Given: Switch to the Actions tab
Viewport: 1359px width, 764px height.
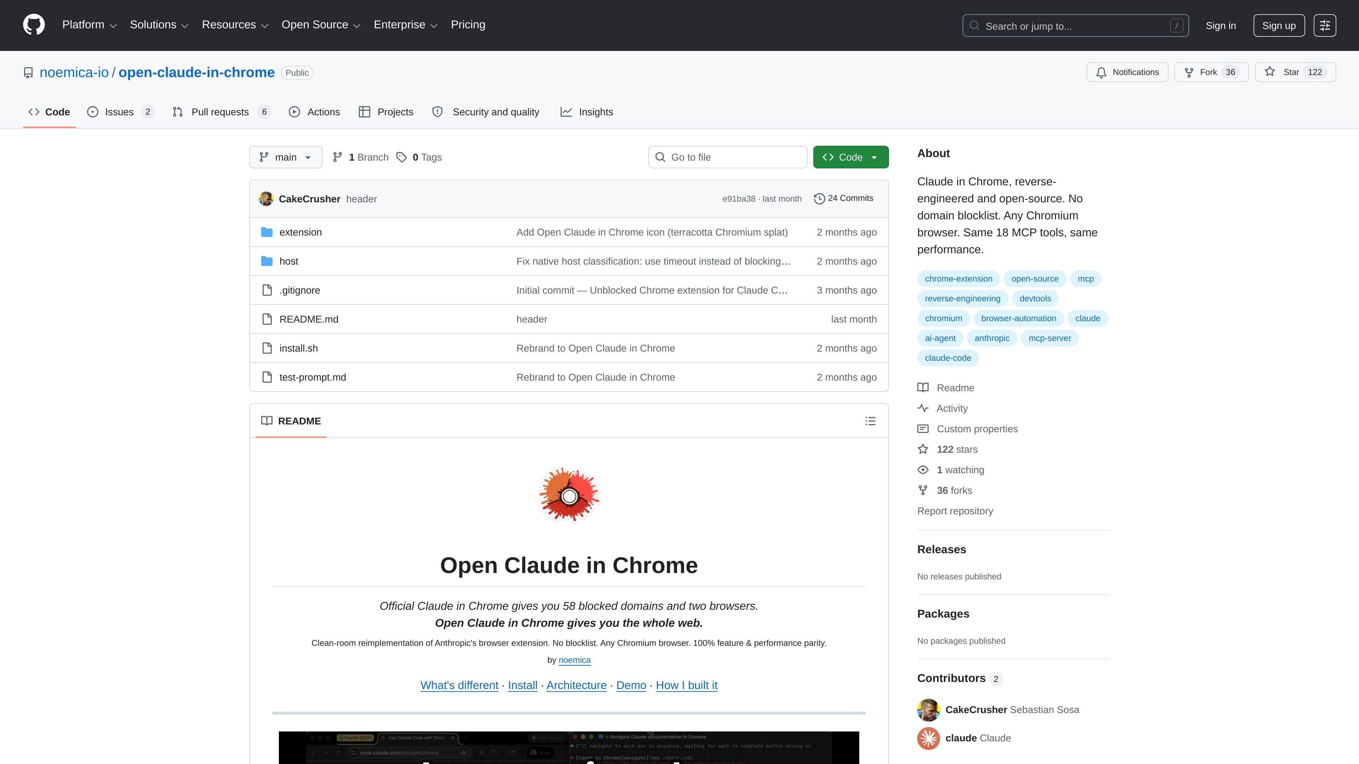Looking at the screenshot, I should 314,112.
